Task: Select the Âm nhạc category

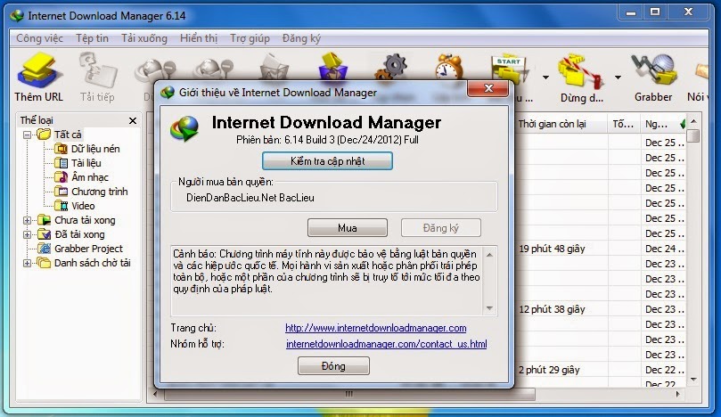Action: pos(90,177)
